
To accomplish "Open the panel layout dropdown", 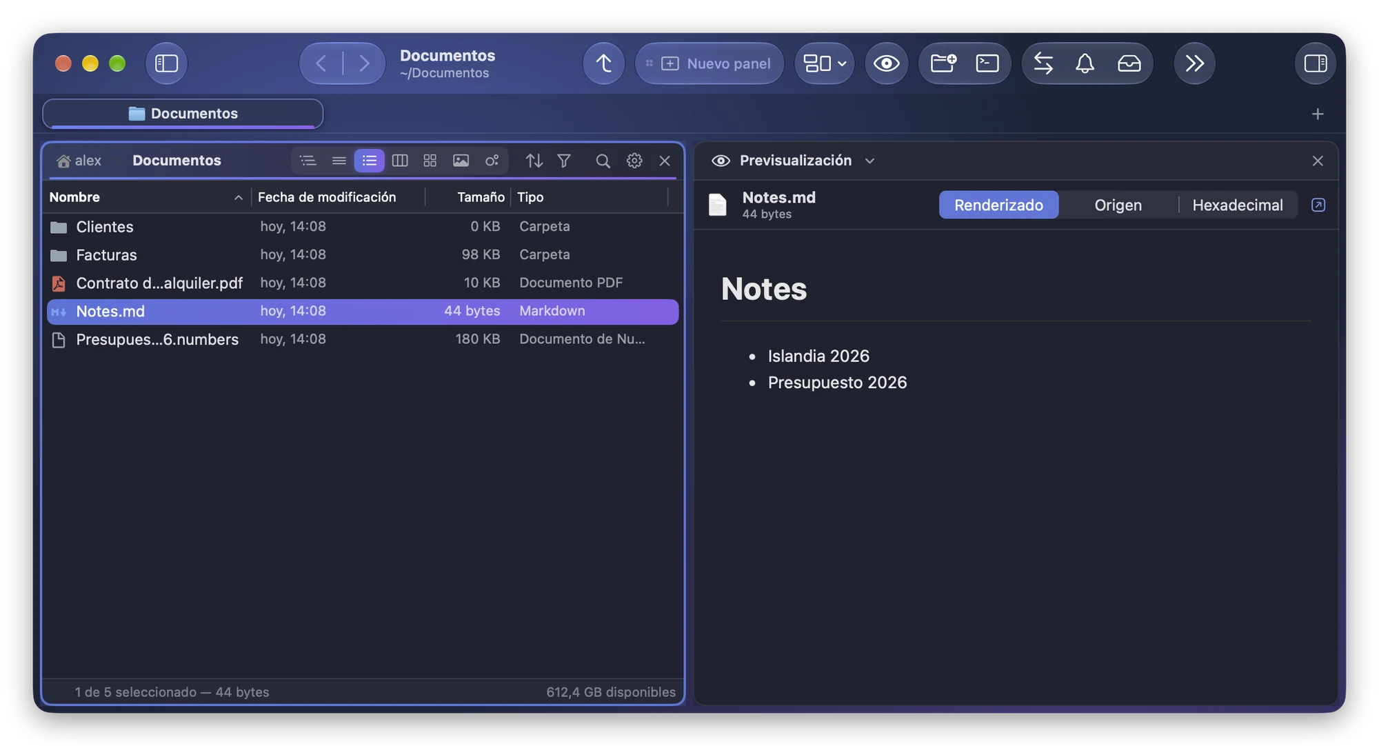I will pos(825,63).
